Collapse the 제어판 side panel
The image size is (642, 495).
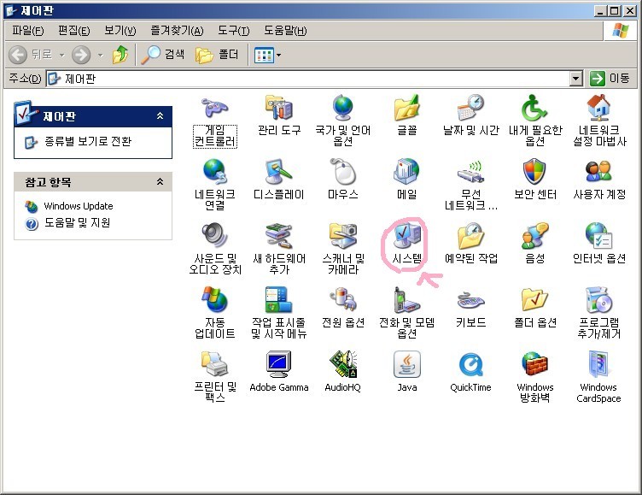(x=160, y=116)
